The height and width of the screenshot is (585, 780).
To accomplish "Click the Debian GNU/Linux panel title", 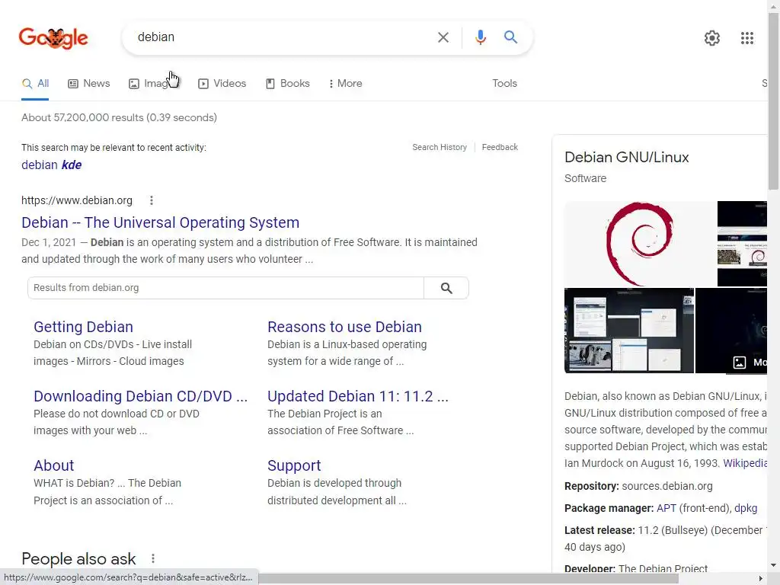I will (x=626, y=157).
